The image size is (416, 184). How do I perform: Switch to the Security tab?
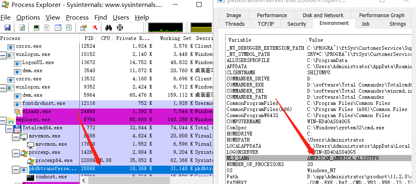[x=297, y=24]
